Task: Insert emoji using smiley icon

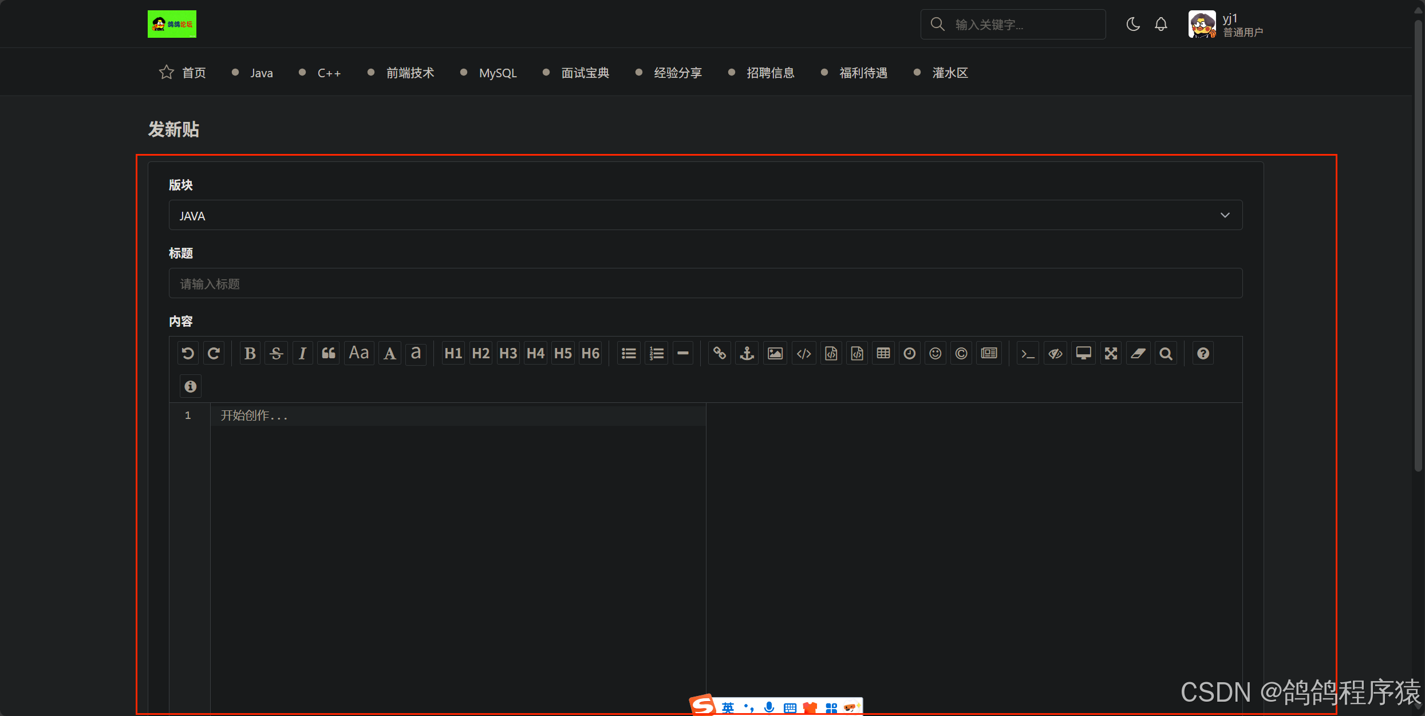Action: click(935, 353)
